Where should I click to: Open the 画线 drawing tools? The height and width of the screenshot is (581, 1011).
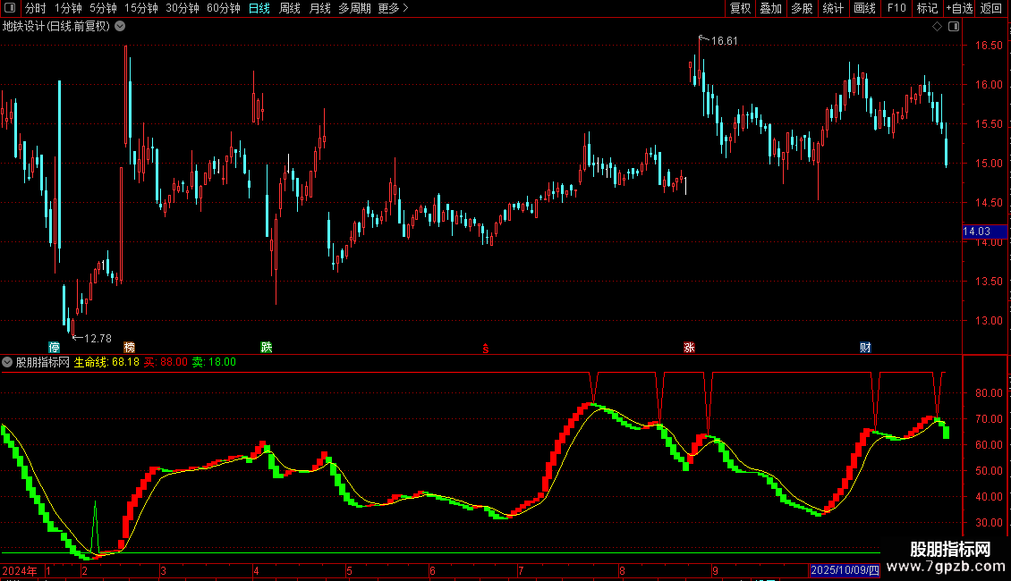[x=864, y=8]
